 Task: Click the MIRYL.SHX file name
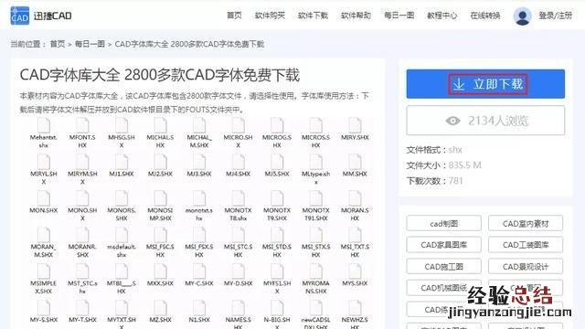(44, 177)
